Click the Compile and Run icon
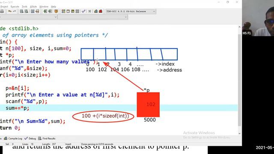Screen dimensions: 274x154 click(x=72, y=12)
